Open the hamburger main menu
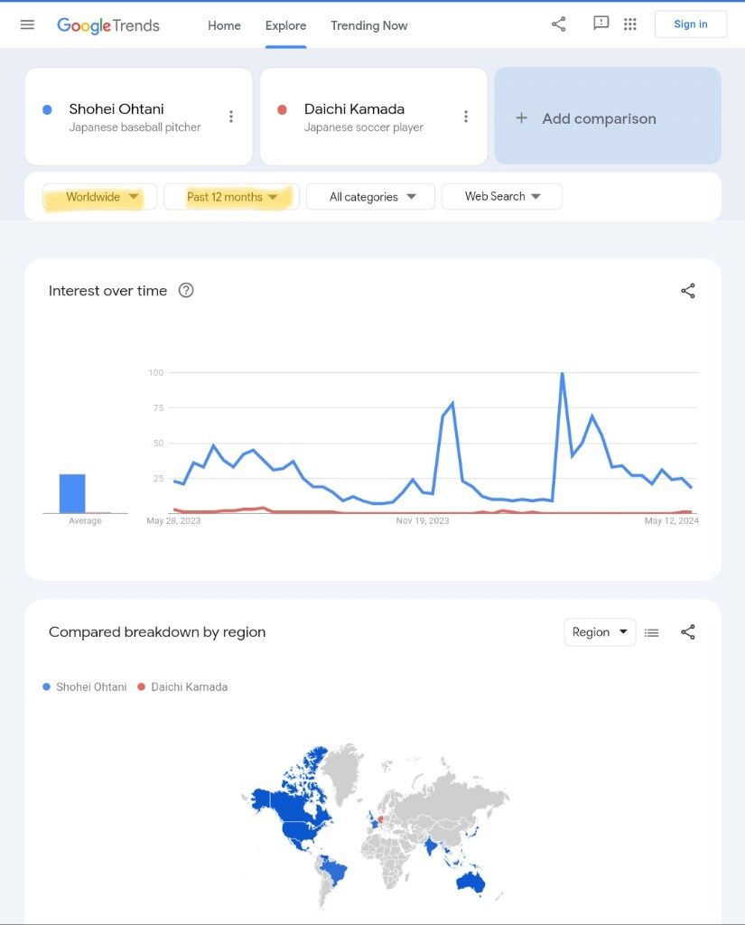 [27, 24]
